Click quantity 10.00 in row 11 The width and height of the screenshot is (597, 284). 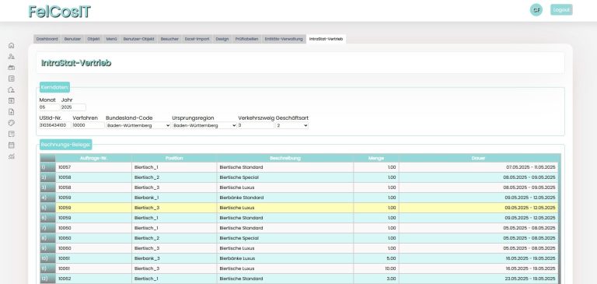(391, 268)
